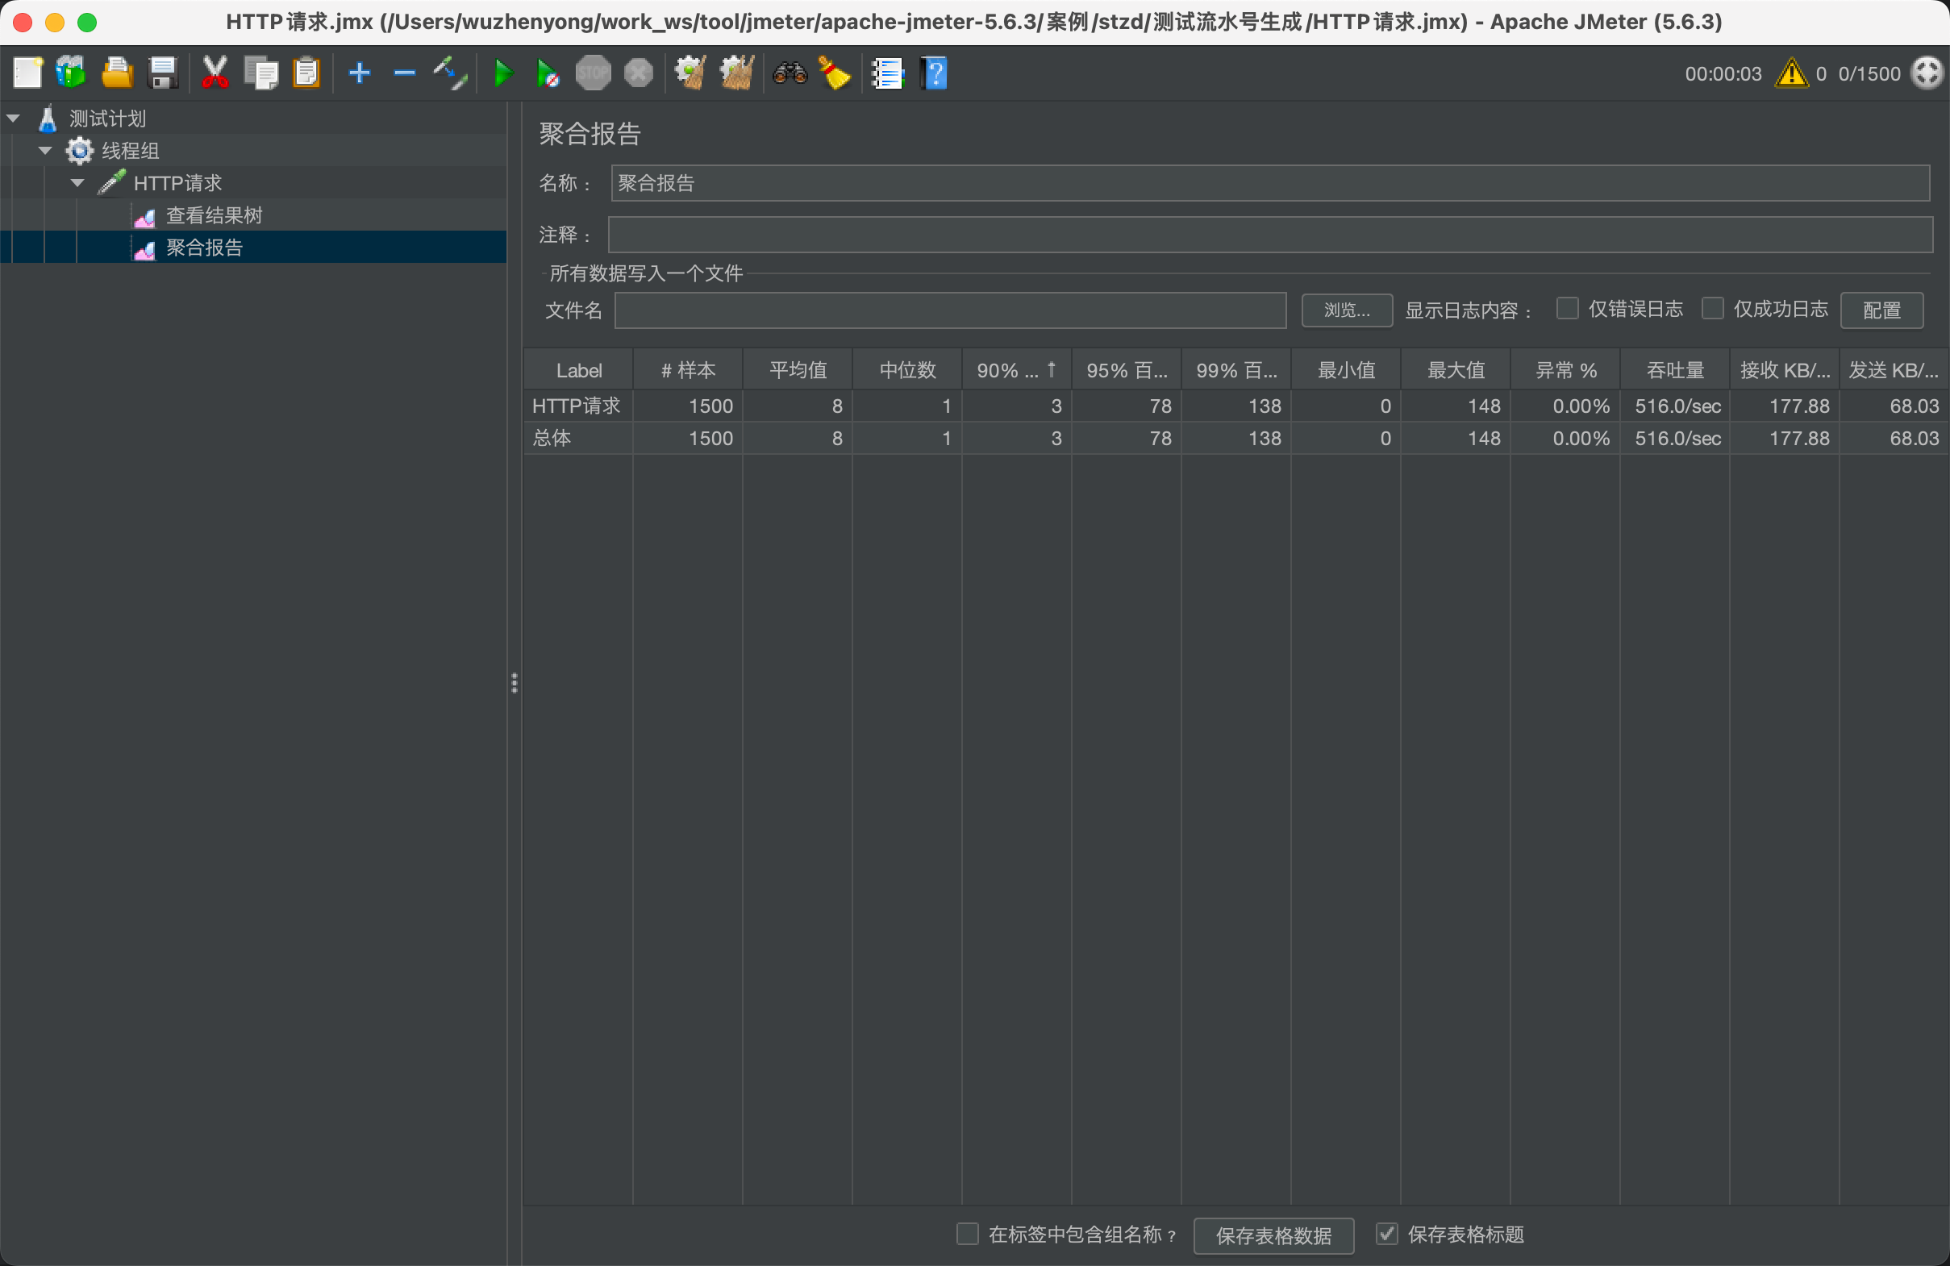
Task: Uncheck 保存表格标题 checkbox
Action: 1386,1234
